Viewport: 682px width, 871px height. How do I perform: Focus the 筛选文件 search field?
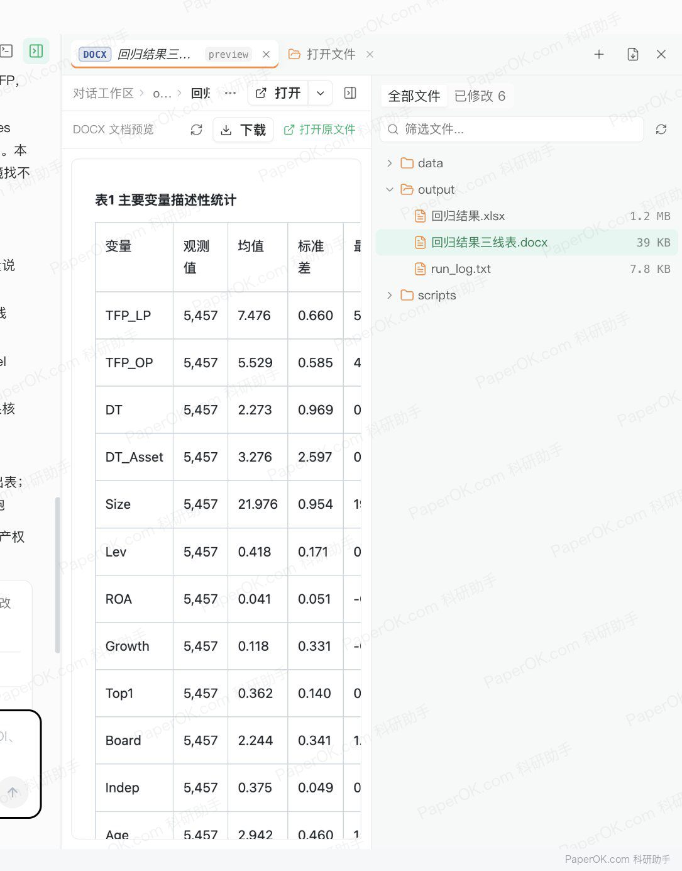click(x=512, y=129)
